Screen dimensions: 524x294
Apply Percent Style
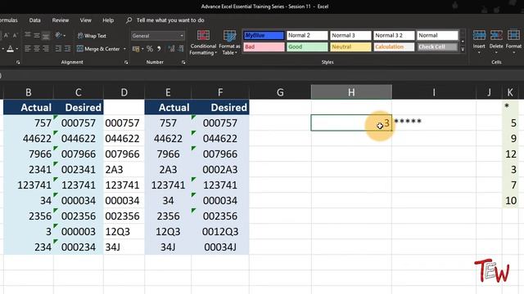[150, 49]
